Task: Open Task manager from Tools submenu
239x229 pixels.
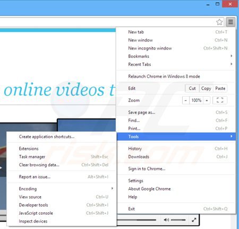Action: click(x=62, y=157)
